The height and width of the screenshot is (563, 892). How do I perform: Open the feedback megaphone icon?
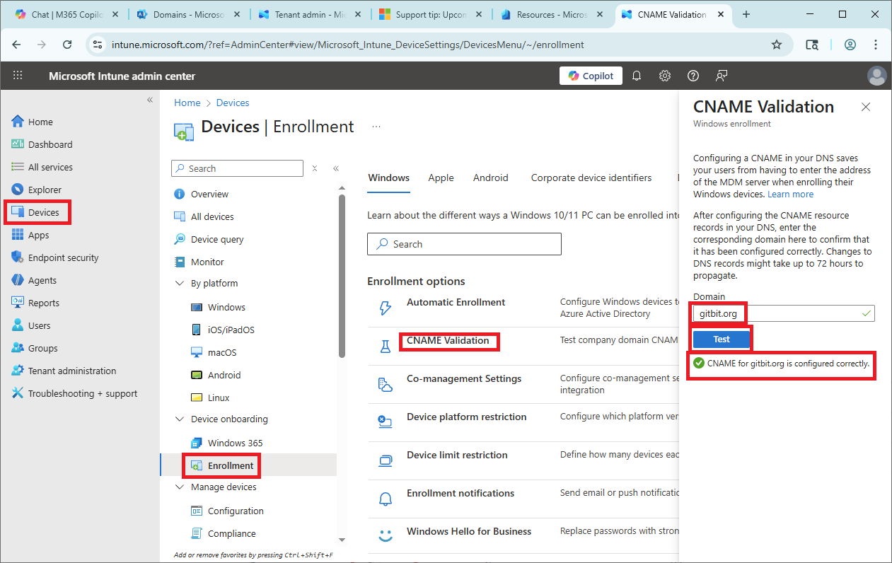tap(721, 76)
